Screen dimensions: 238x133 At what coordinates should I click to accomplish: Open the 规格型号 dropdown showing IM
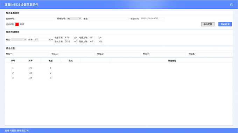pyautogui.click(x=74, y=18)
